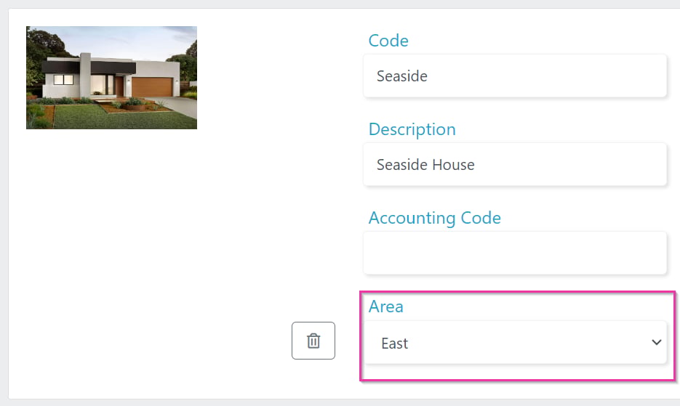Click the pink highlight border around Area
Viewport: 680px width, 406px height.
click(517, 293)
